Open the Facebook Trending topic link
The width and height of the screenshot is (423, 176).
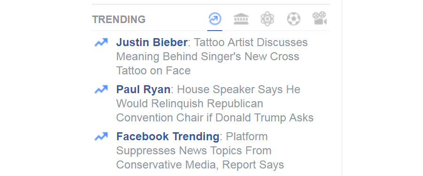click(x=167, y=136)
